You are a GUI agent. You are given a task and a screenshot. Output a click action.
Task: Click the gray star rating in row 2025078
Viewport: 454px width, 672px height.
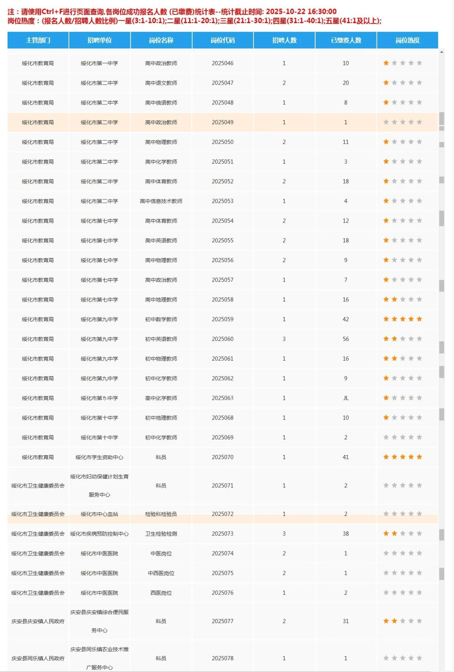pyautogui.click(x=402, y=658)
